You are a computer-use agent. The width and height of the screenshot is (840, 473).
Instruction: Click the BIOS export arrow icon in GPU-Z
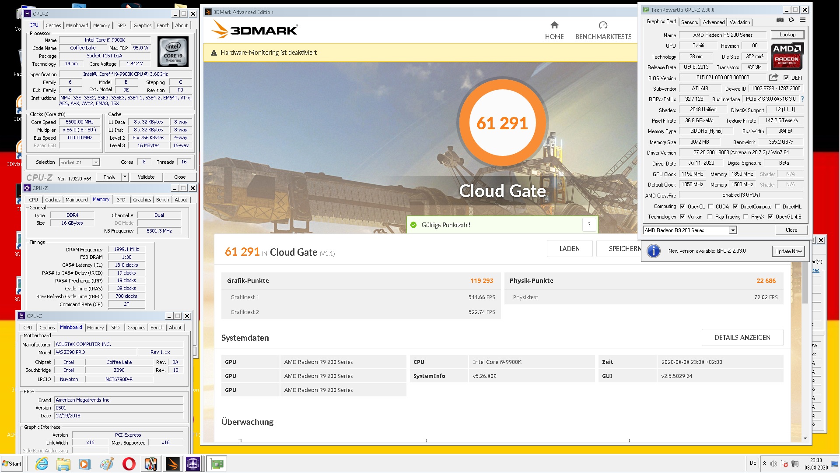click(774, 78)
